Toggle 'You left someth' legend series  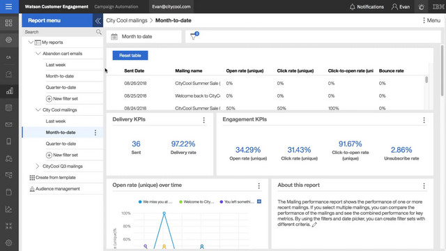point(237,201)
